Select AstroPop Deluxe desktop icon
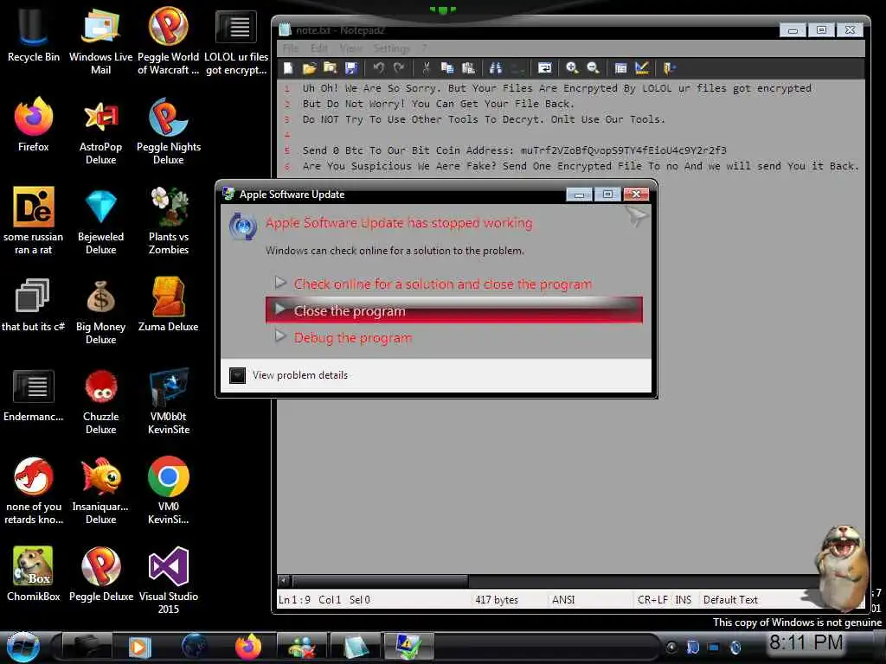 100,131
